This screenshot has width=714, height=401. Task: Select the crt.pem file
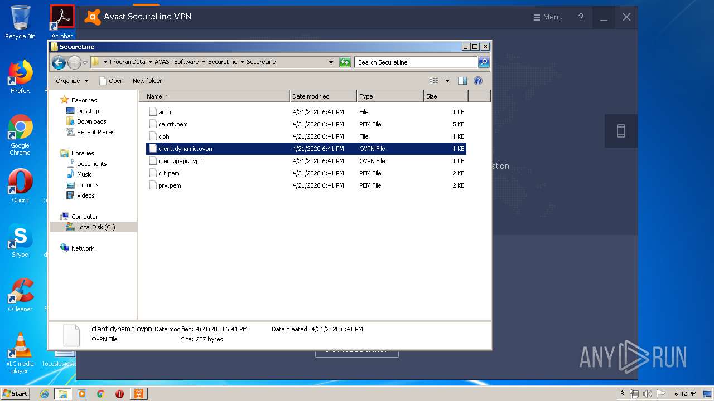point(306,173)
